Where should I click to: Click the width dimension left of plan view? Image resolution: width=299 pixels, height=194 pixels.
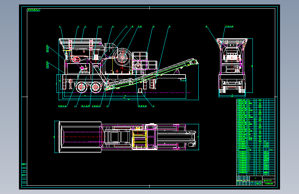(54, 137)
